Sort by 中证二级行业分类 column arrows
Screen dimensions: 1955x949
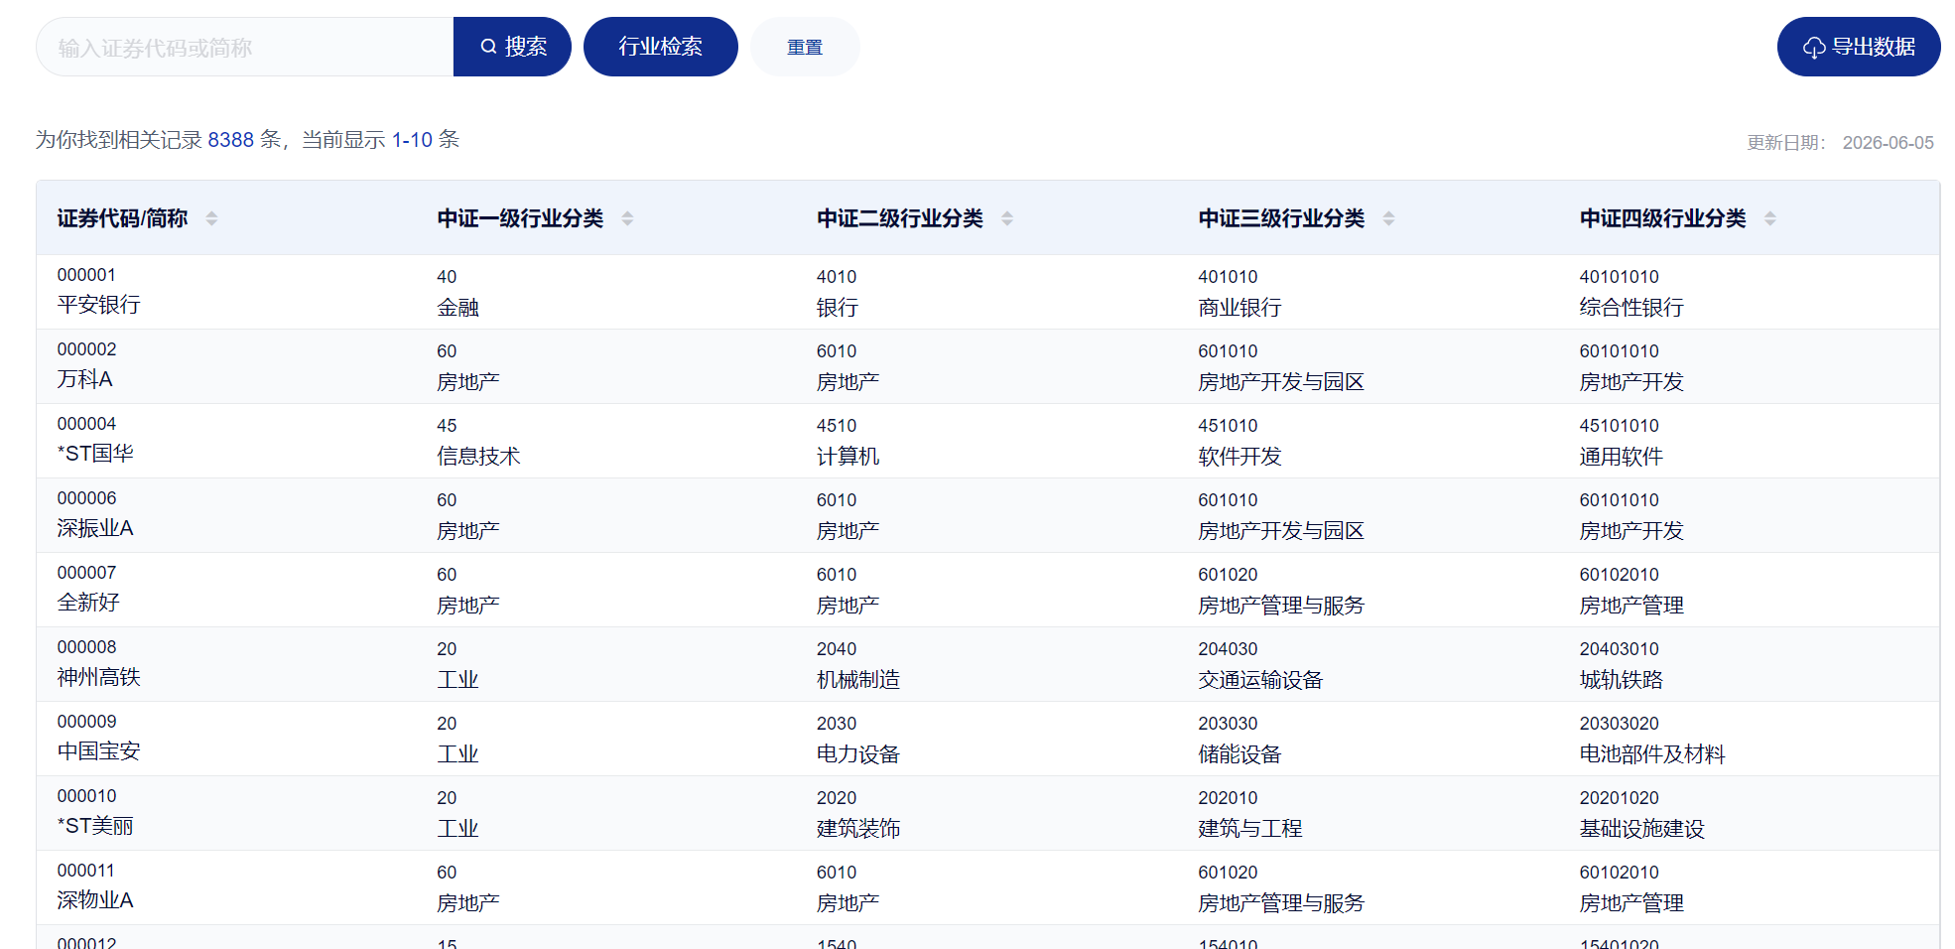[1007, 218]
